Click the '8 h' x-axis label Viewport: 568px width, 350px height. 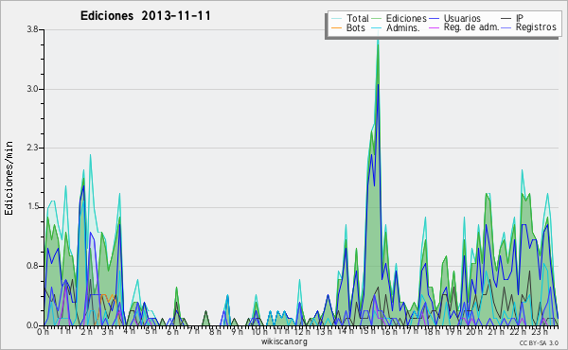[215, 332]
